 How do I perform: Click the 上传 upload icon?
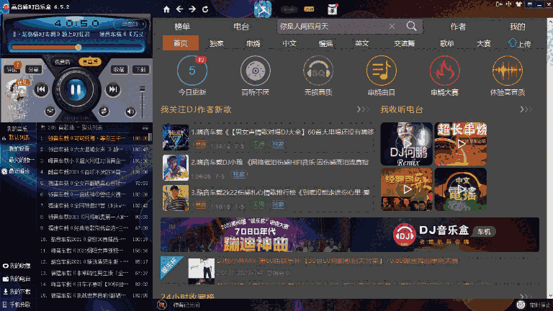pos(519,43)
